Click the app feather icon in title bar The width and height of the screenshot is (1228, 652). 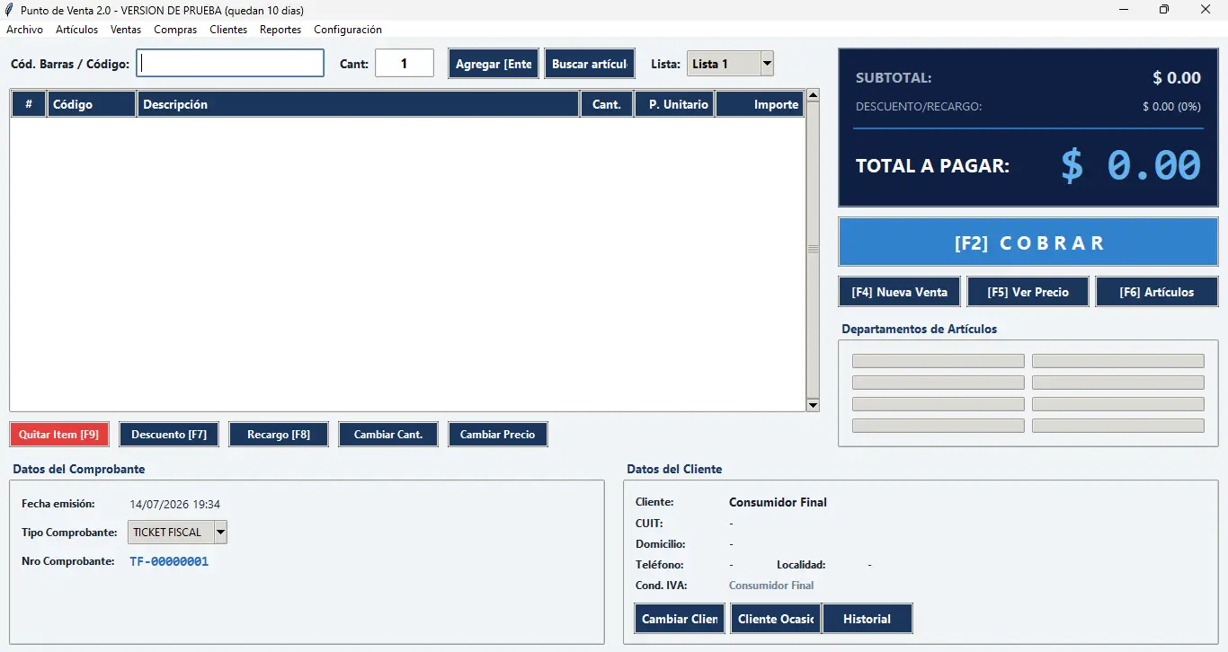[x=10, y=10]
